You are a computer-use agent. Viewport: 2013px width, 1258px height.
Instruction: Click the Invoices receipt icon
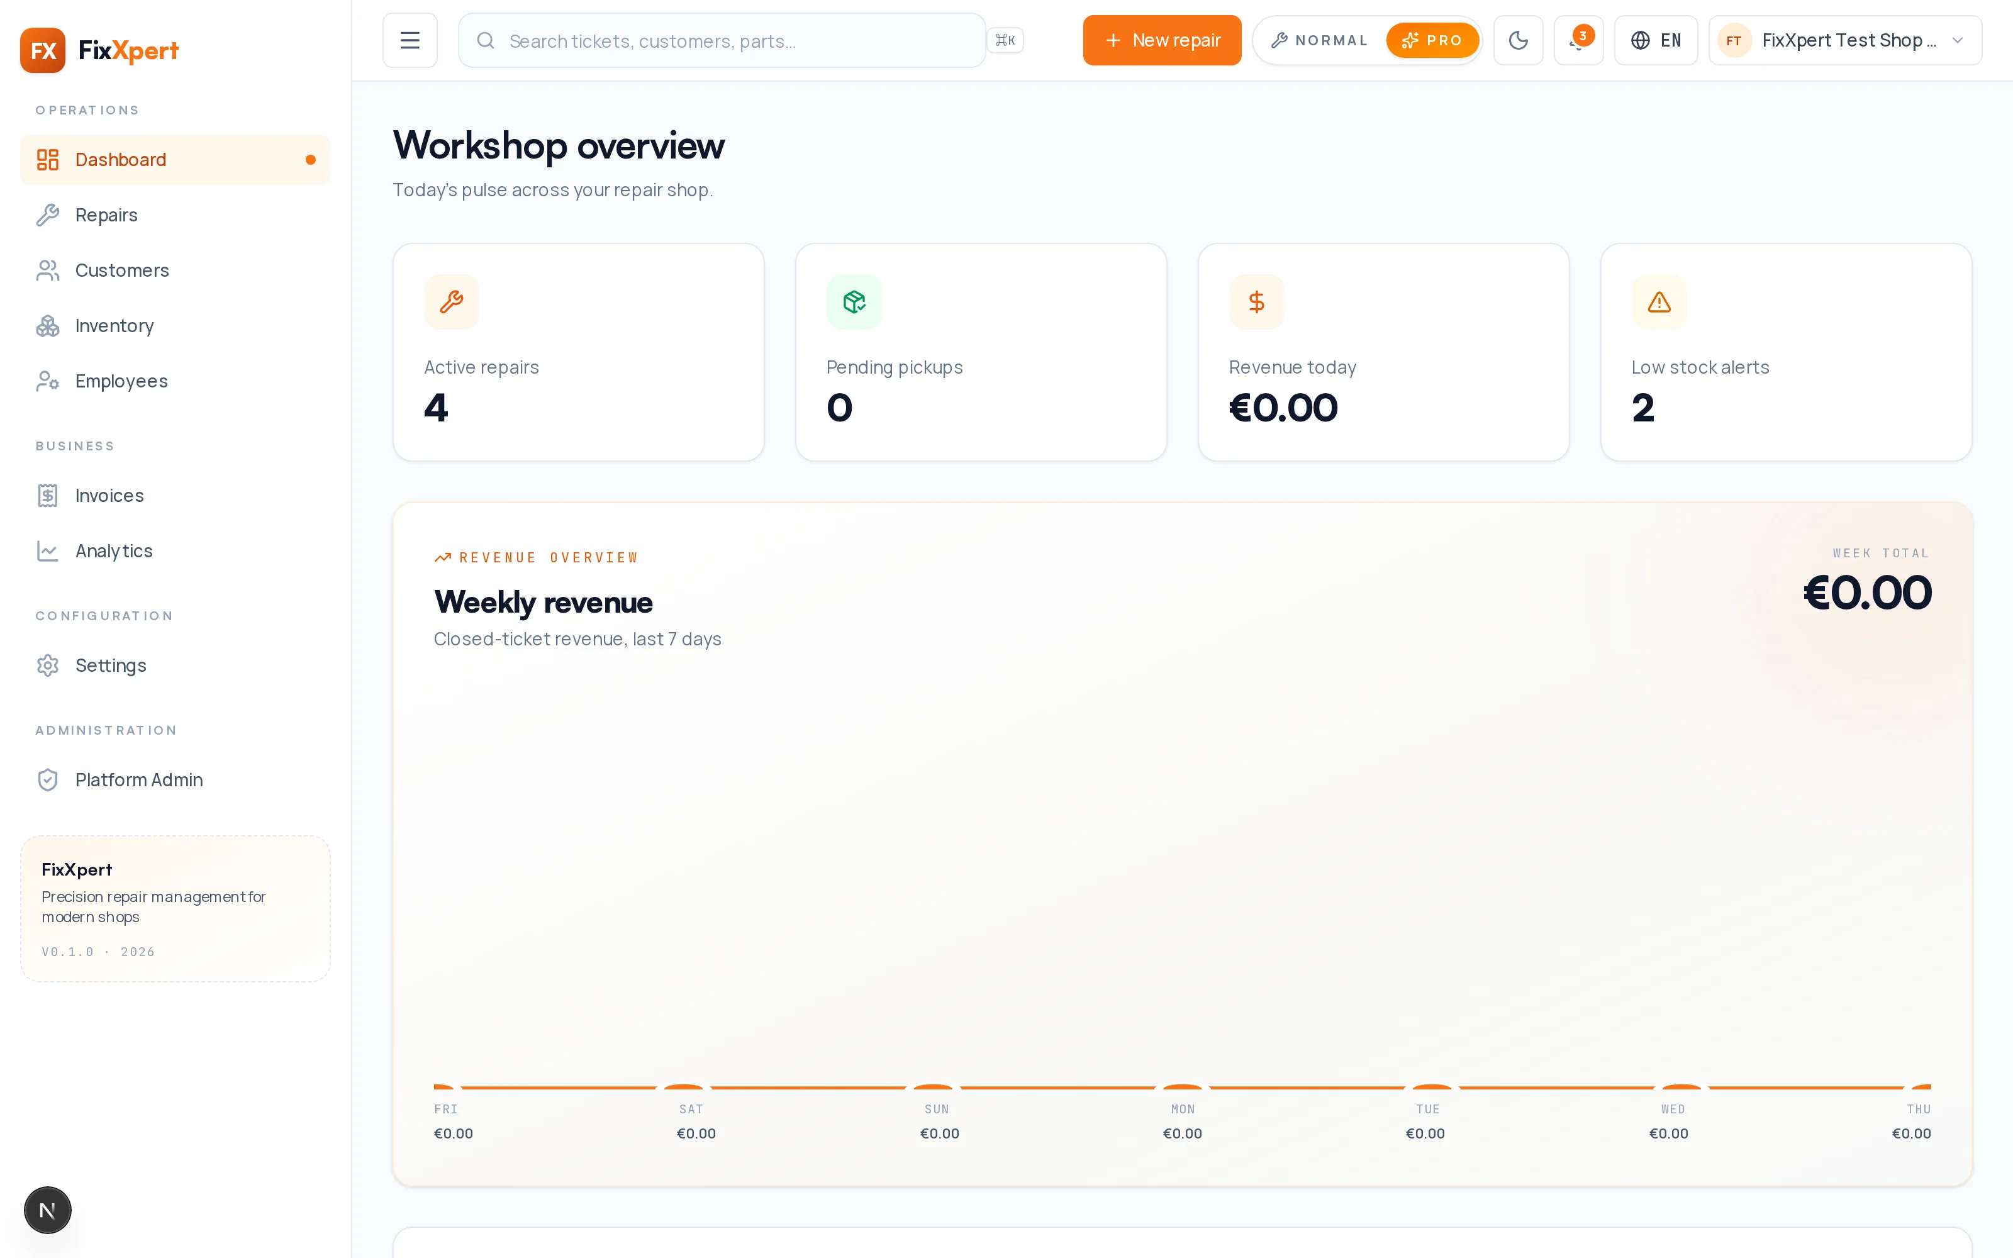47,496
